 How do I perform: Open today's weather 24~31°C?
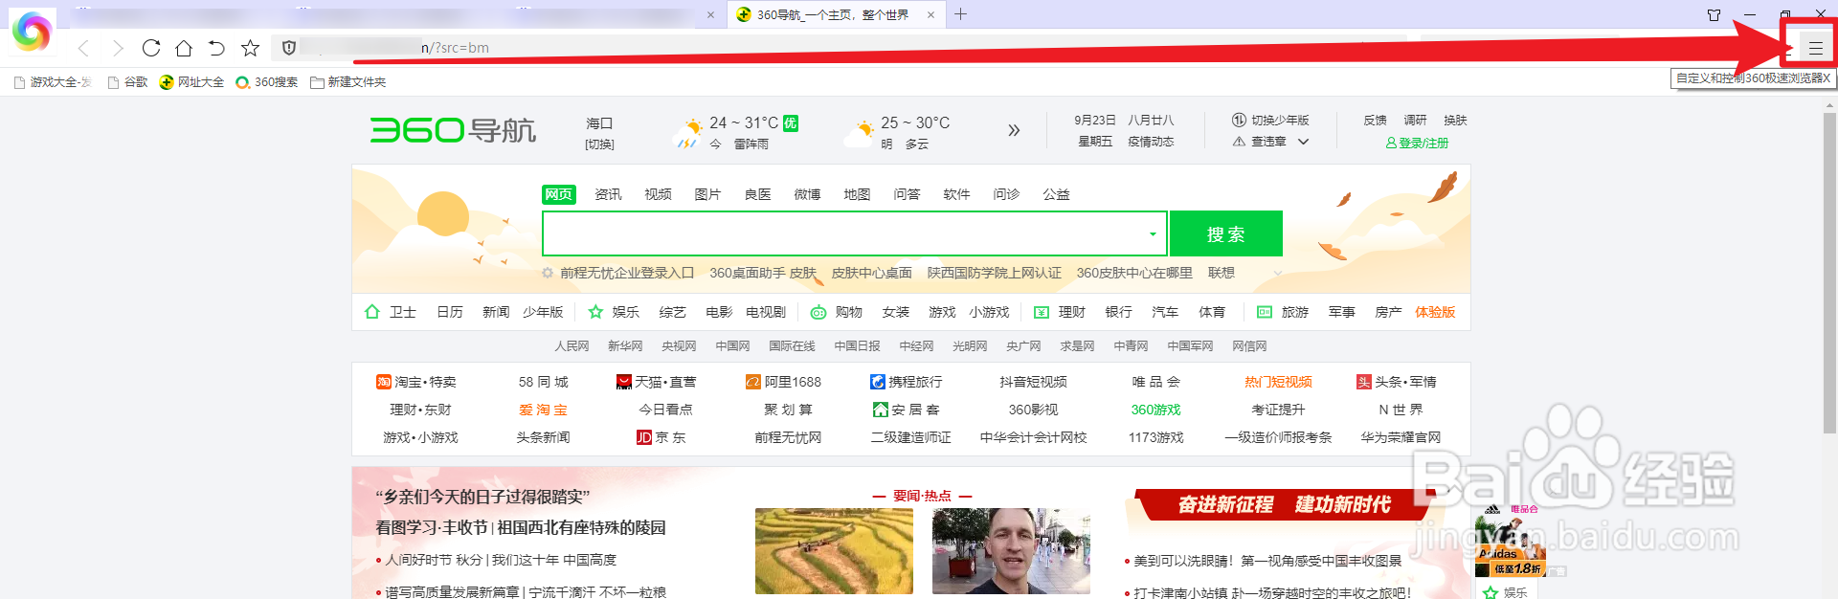735,132
